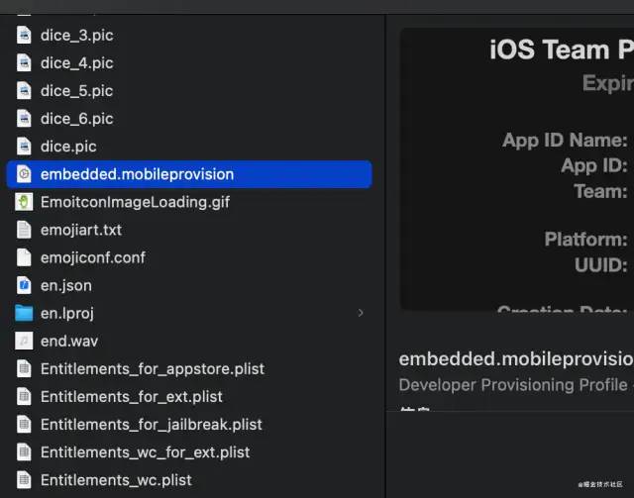The width and height of the screenshot is (634, 498).
Task: Click the dice_3.pic file icon
Action: coord(24,36)
